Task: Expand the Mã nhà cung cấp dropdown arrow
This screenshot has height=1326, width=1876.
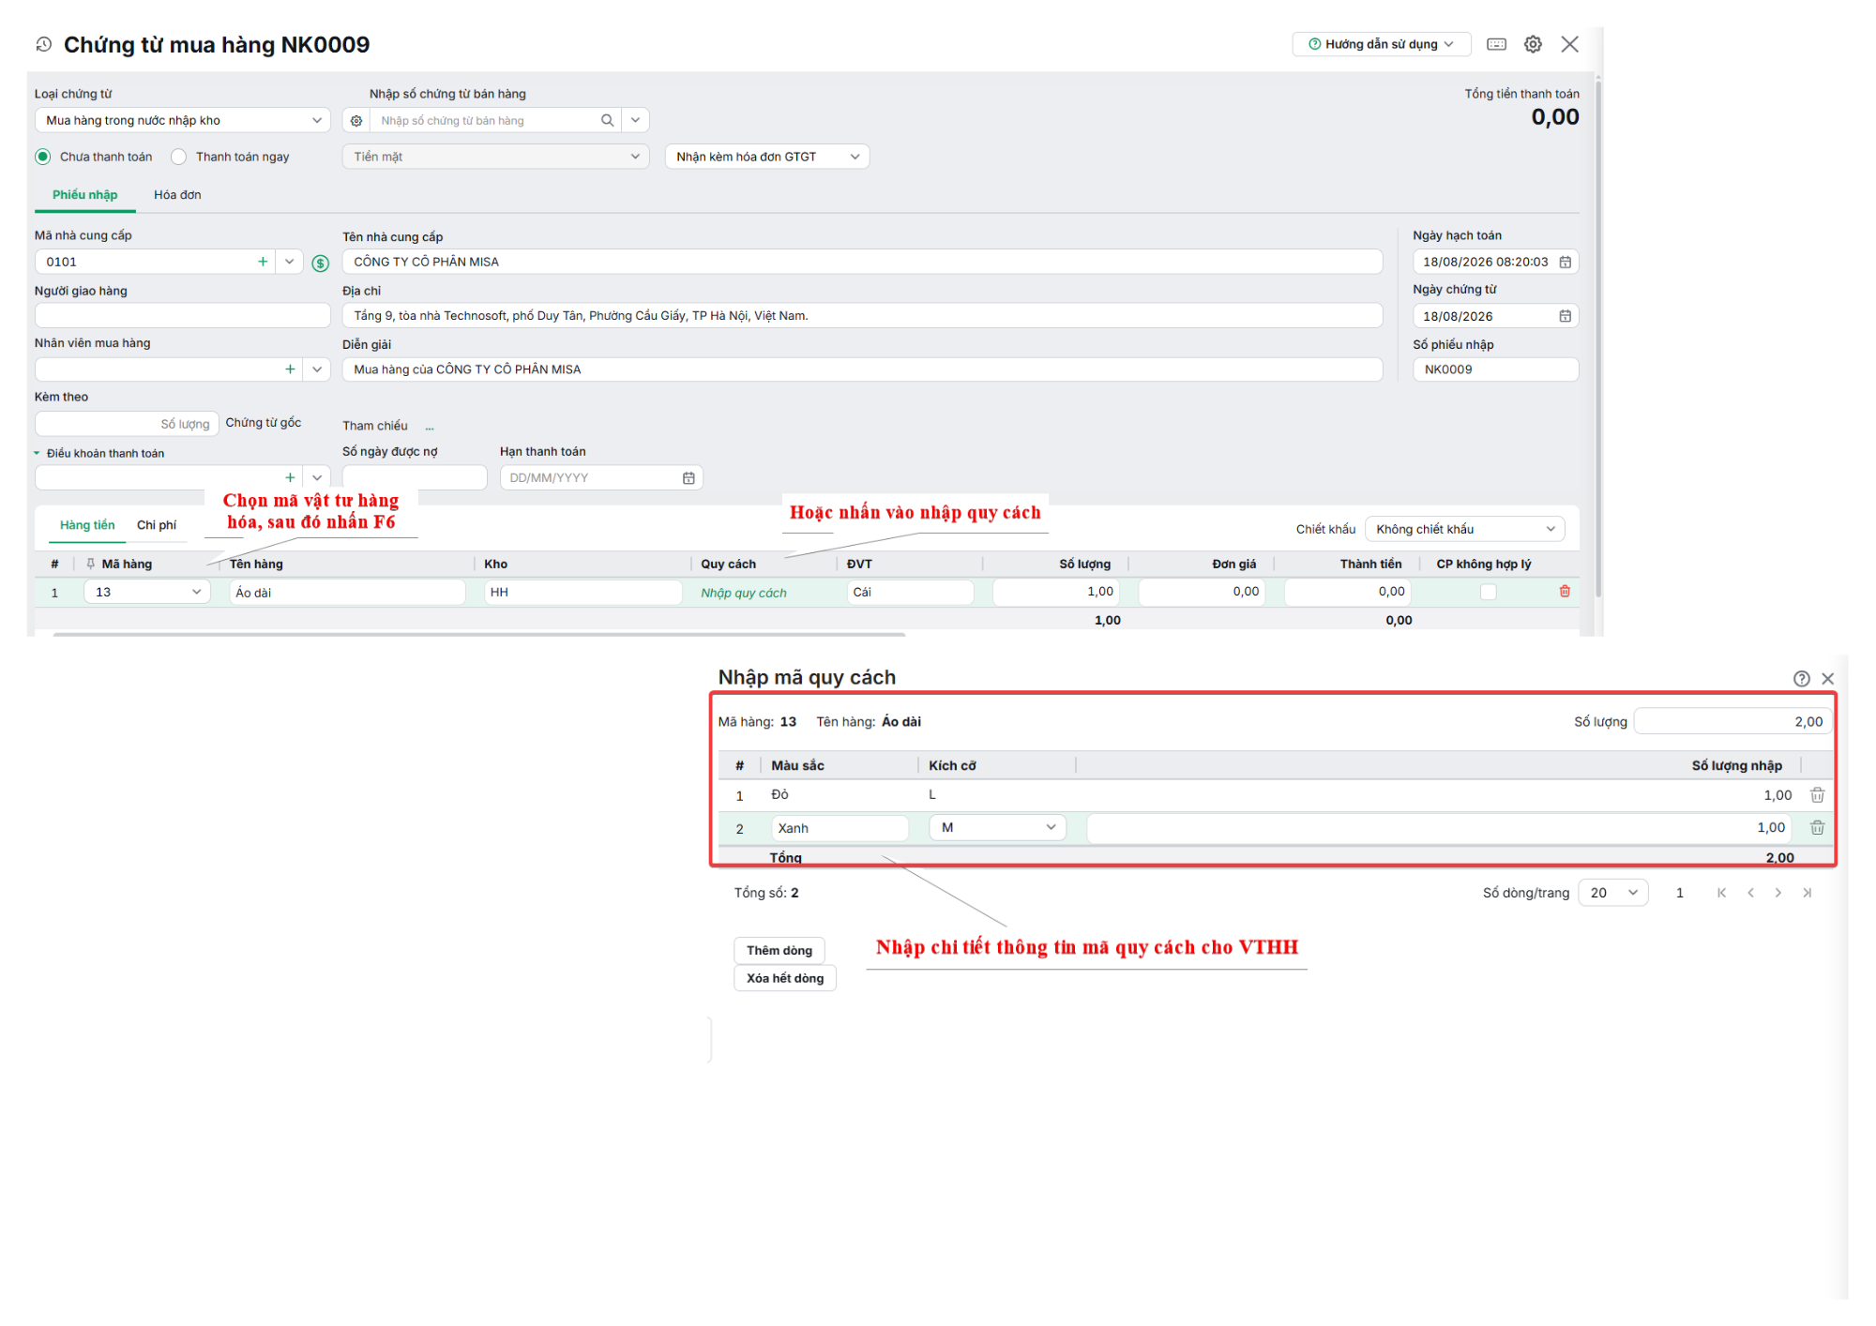Action: tap(289, 262)
